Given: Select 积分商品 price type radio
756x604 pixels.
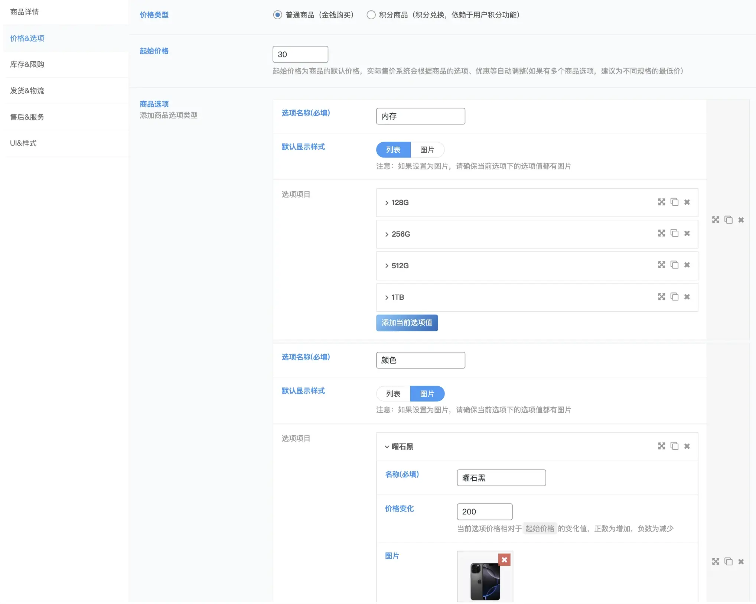Looking at the screenshot, I should coord(371,15).
